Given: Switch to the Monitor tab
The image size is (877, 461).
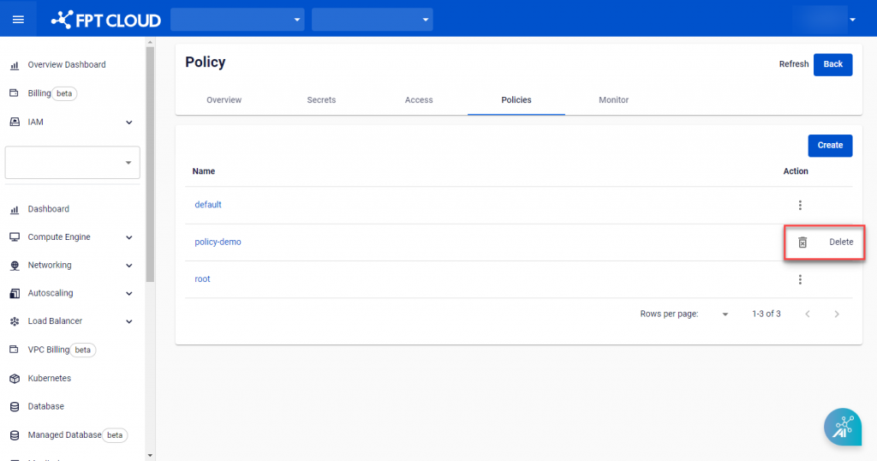Looking at the screenshot, I should point(613,100).
